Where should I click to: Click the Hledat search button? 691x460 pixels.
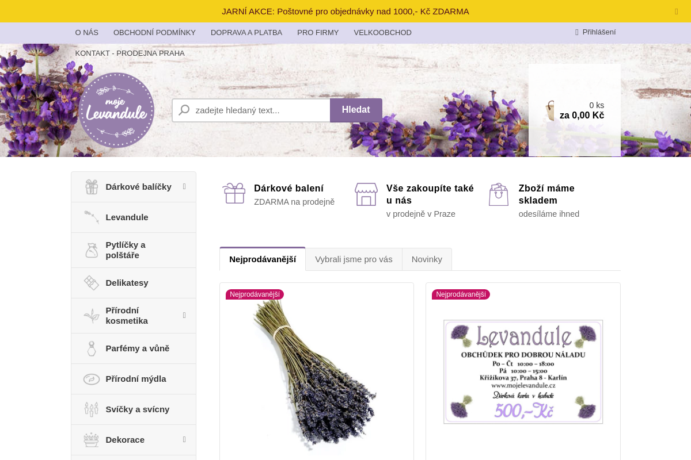[x=356, y=110]
